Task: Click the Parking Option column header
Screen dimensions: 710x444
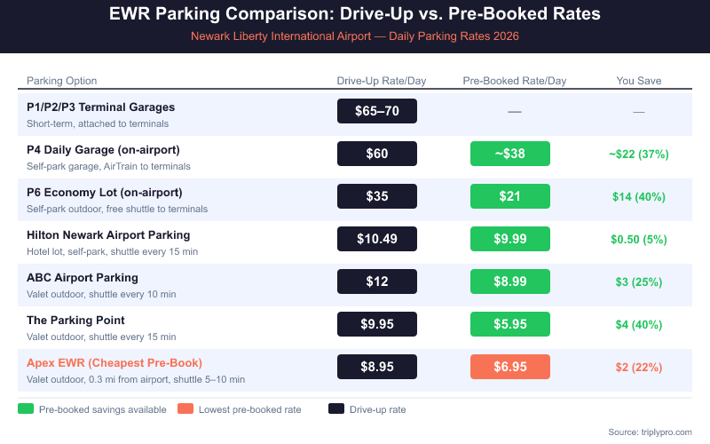Action: pos(62,81)
